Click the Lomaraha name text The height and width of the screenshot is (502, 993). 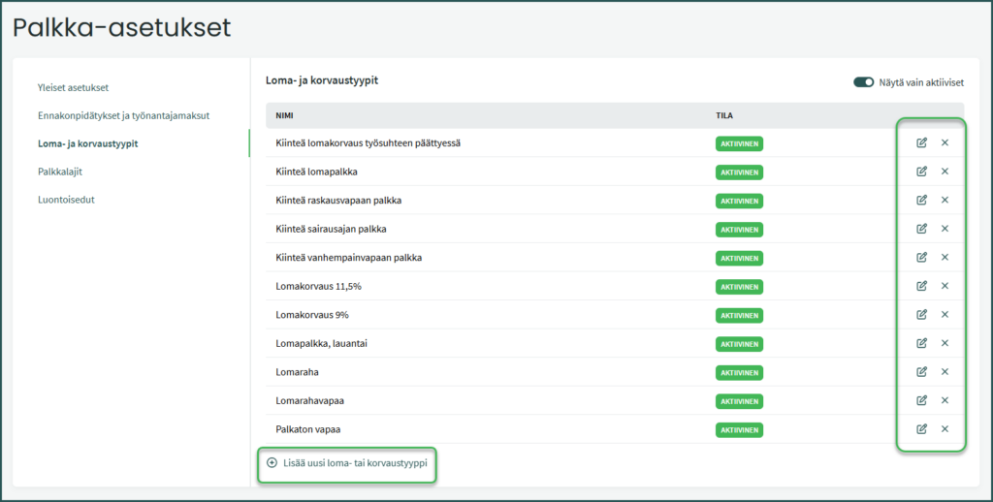[x=298, y=372]
